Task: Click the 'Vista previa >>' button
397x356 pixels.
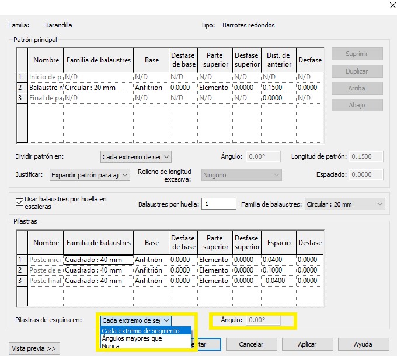Action: coord(34,348)
